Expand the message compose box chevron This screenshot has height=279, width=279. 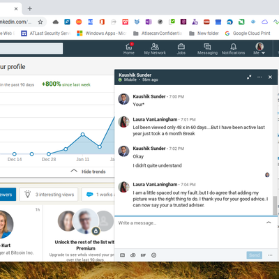click(x=269, y=223)
